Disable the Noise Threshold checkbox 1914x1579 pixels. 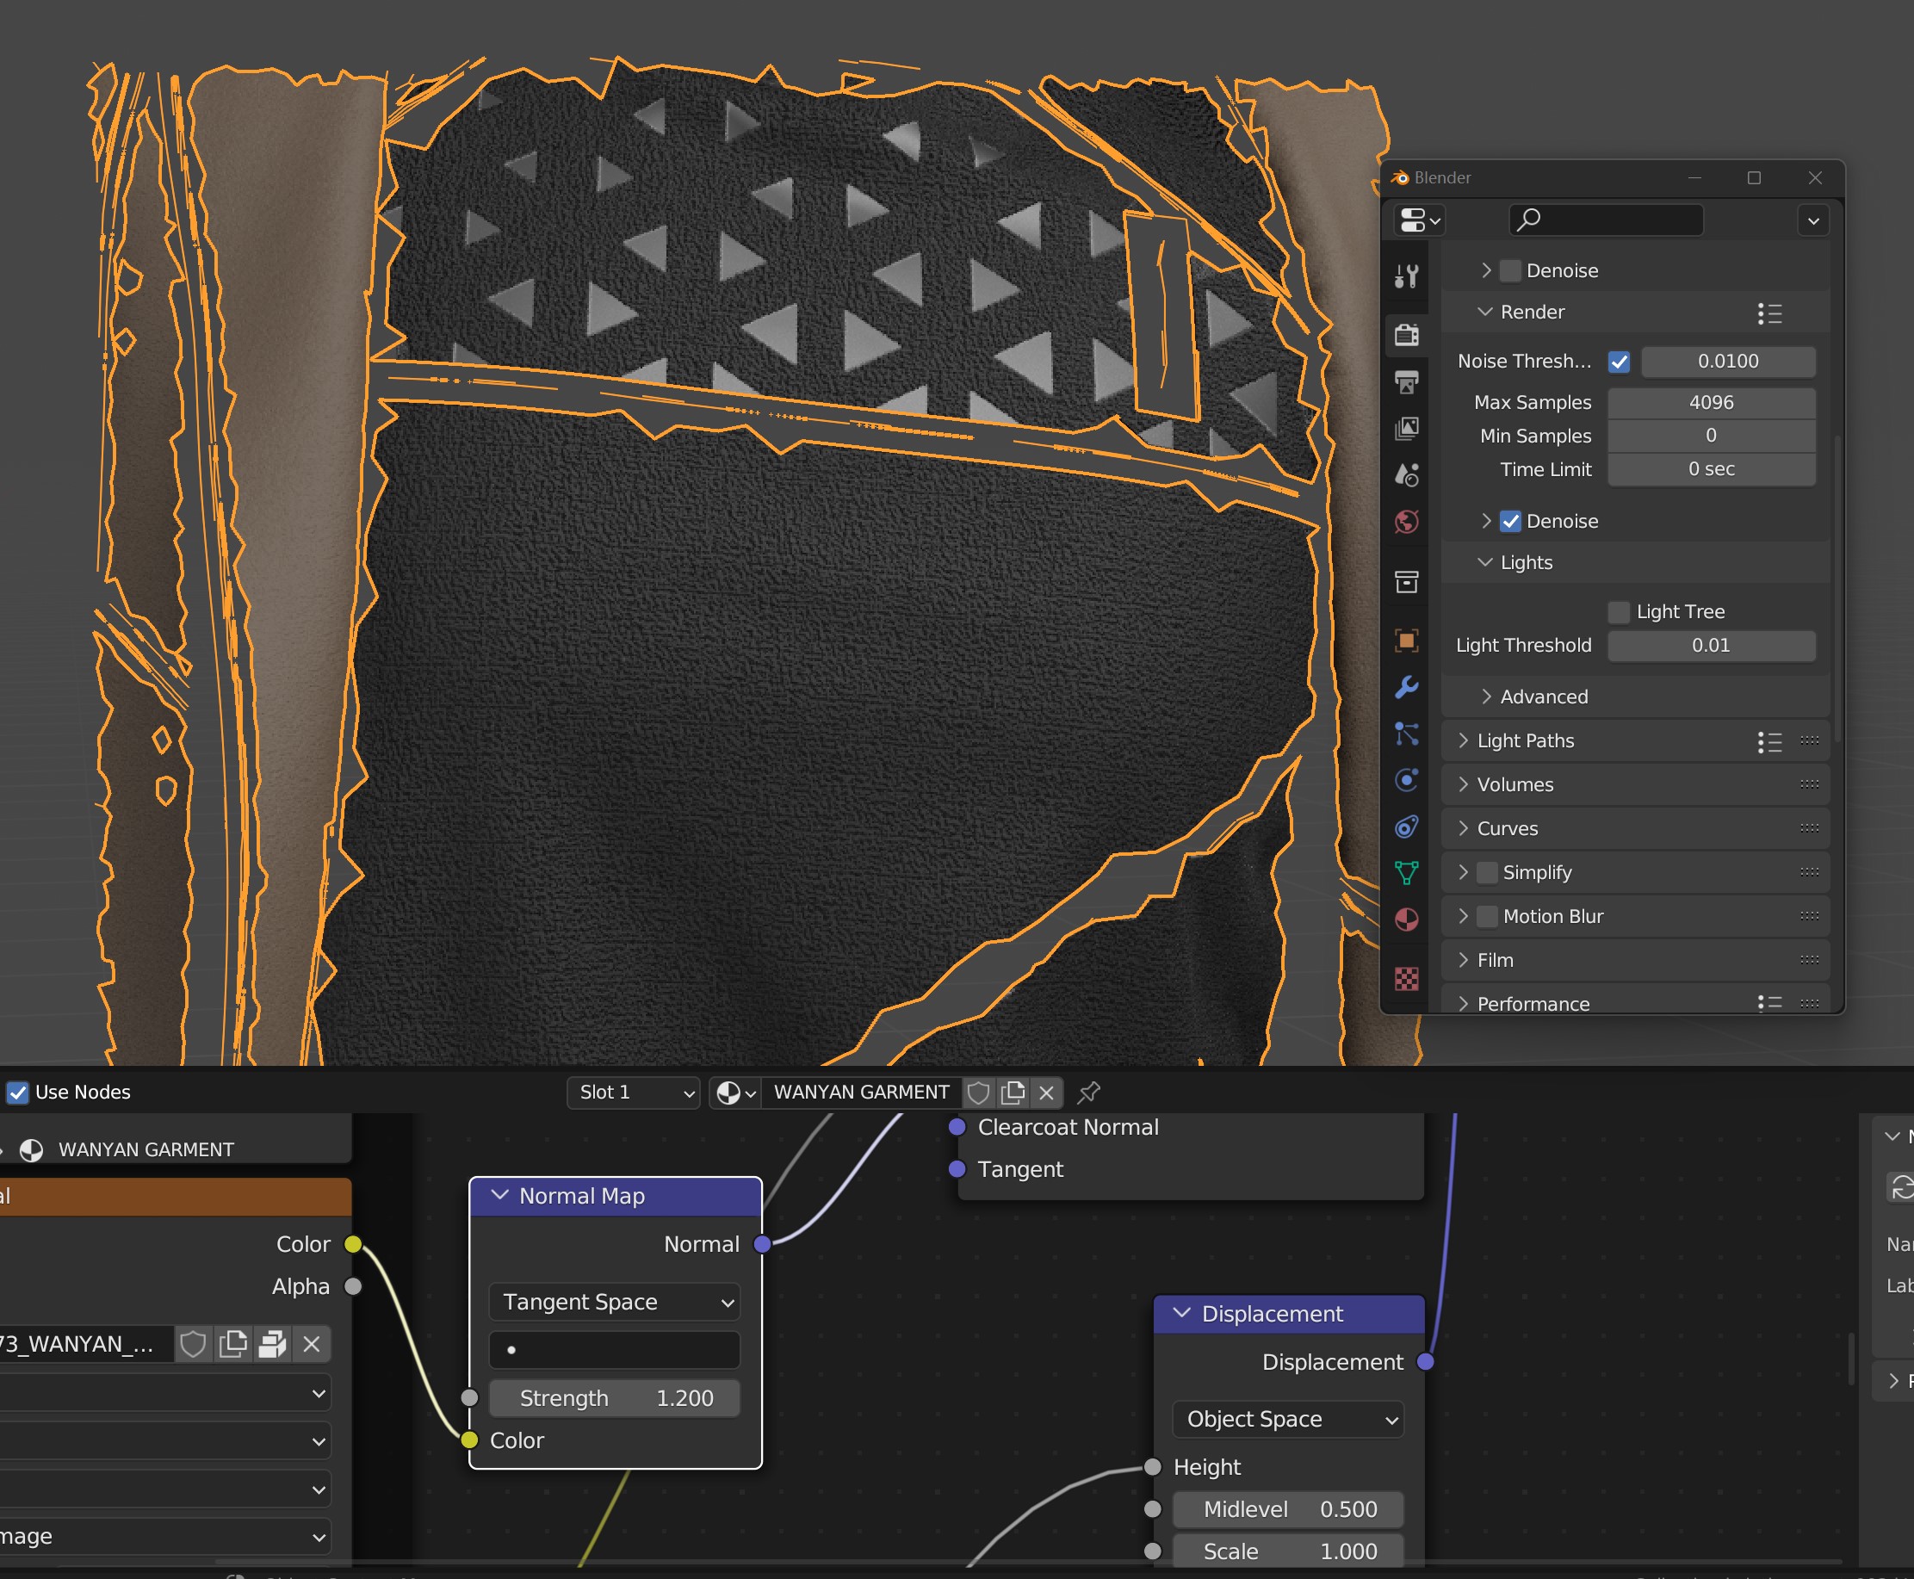1620,362
